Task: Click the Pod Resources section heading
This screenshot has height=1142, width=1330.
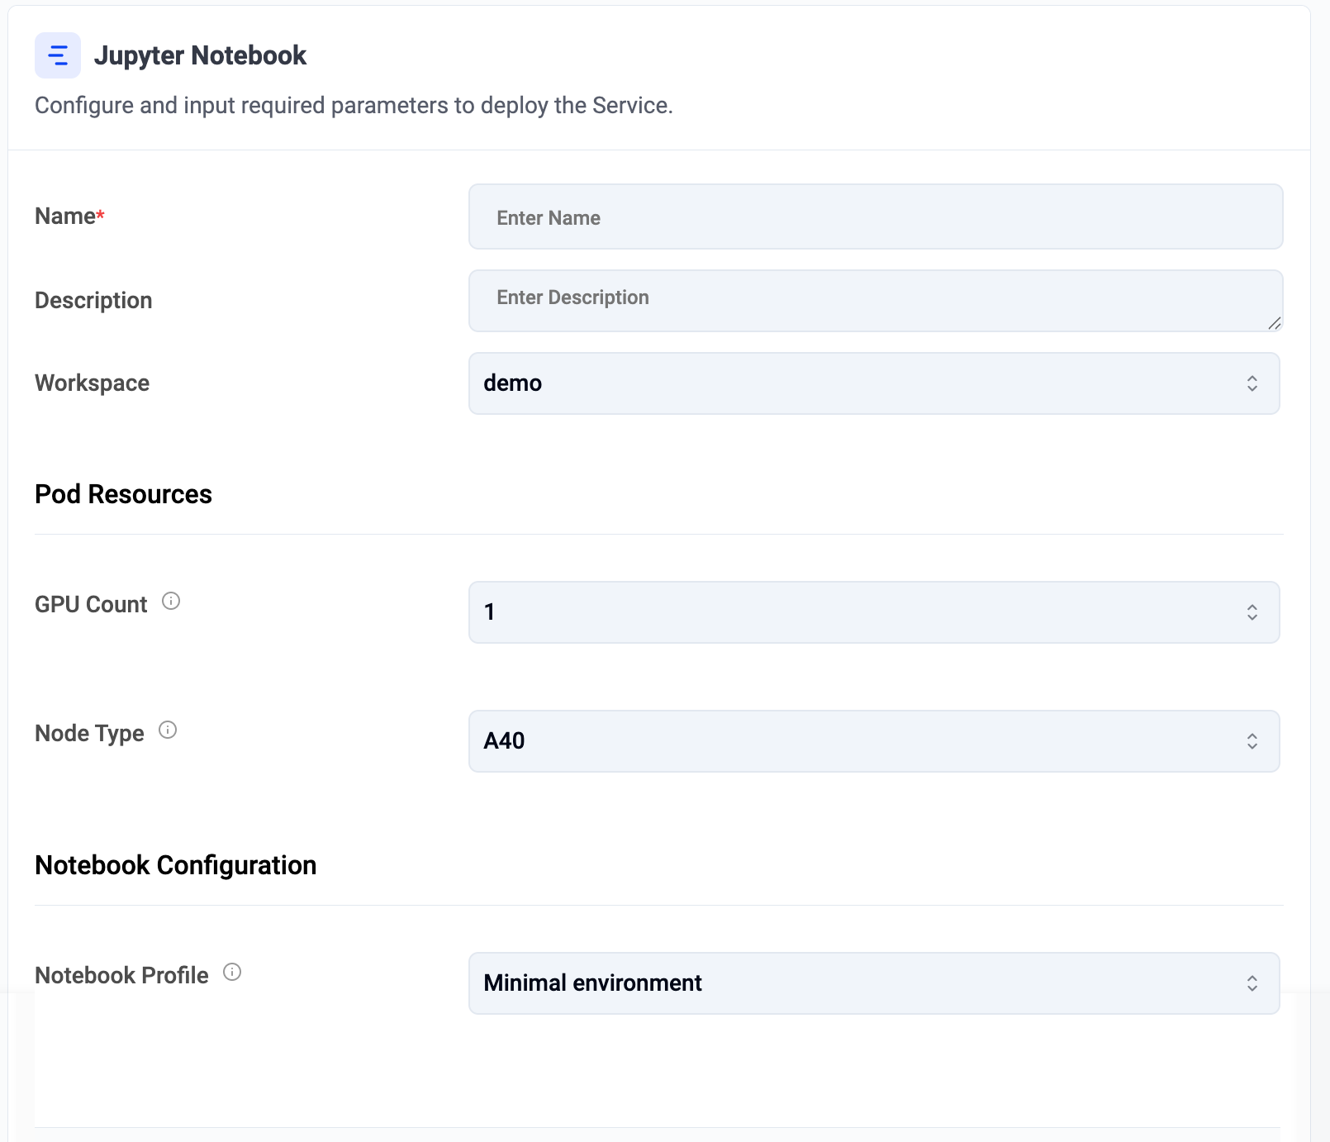Action: 123,494
